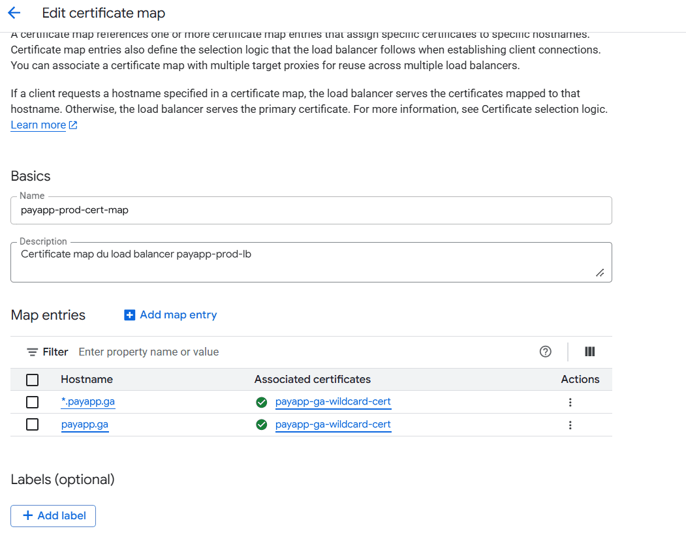Image resolution: width=686 pixels, height=533 pixels.
Task: Open actions menu for *.payapp.ga row
Action: [x=570, y=403]
